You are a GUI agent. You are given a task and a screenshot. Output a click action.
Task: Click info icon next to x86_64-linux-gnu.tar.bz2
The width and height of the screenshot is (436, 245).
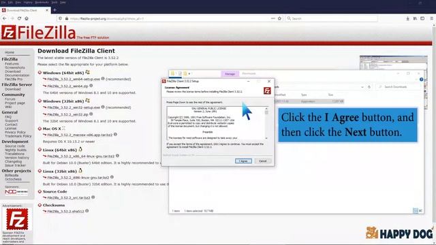pyautogui.click(x=117, y=156)
